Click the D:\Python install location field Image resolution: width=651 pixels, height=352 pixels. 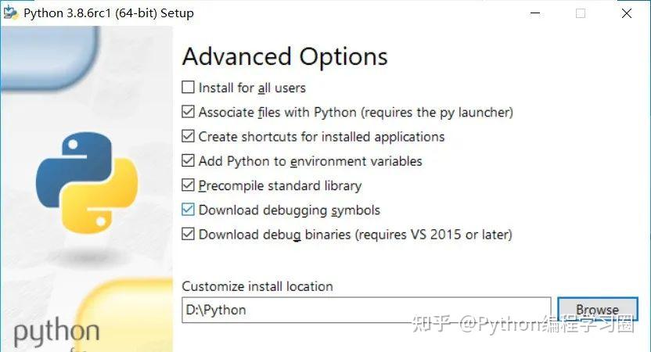tap(366, 310)
